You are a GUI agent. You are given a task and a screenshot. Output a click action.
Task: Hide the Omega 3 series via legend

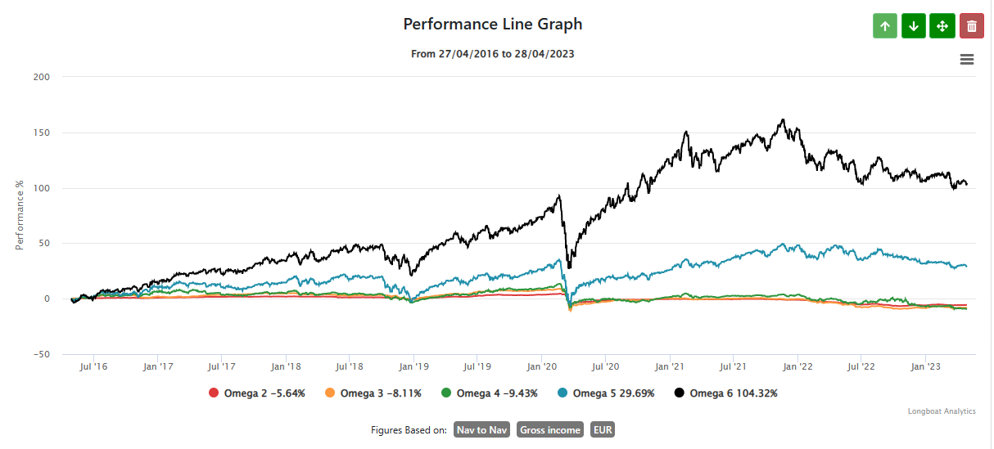coord(381,393)
